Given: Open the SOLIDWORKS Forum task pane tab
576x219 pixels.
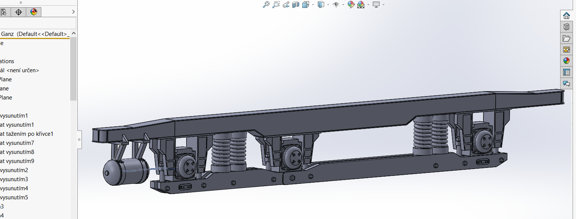Looking at the screenshot, I should (567, 84).
